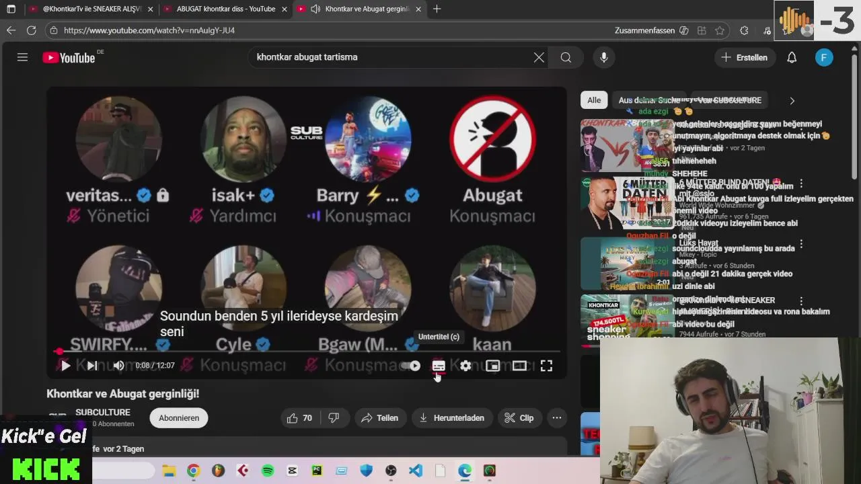861x484 pixels.
Task: Open Visual Studio Code from the taskbar
Action: coord(416,471)
